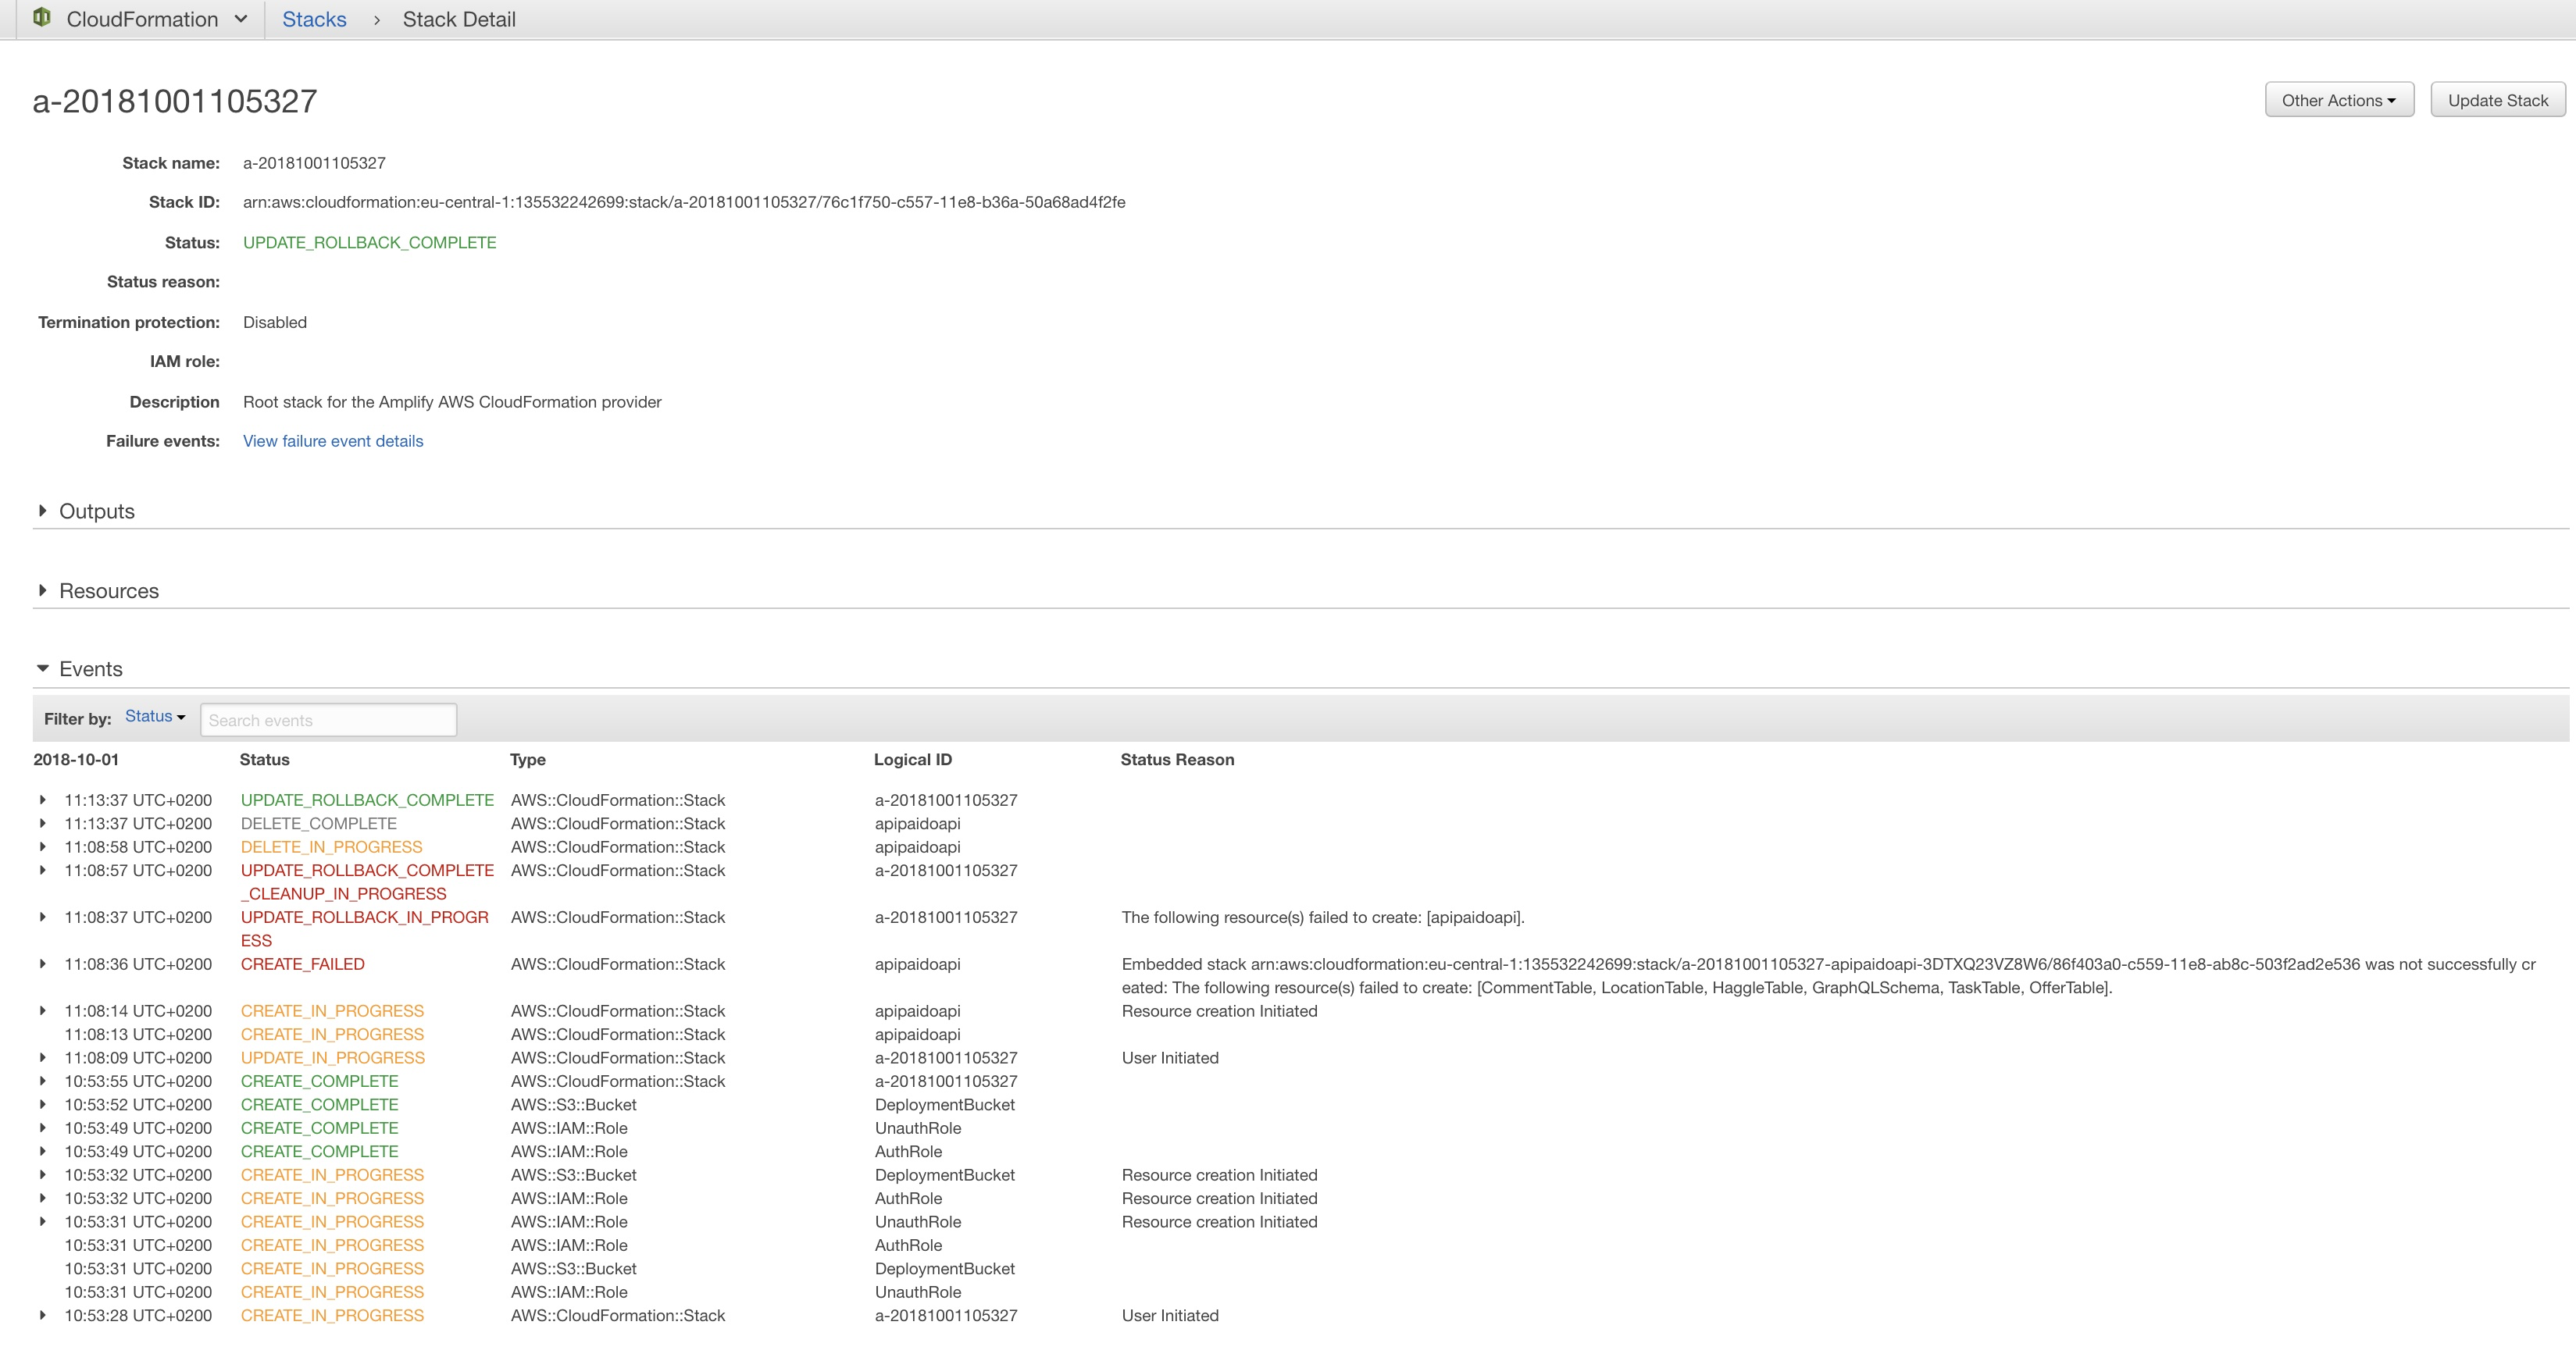Open View failure event details

point(333,441)
